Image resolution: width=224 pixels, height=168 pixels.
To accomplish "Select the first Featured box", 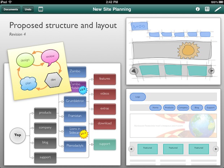I will (147, 149).
